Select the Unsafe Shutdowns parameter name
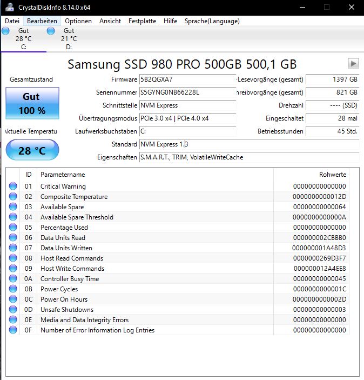The height and width of the screenshot is (380, 364). (x=67, y=310)
